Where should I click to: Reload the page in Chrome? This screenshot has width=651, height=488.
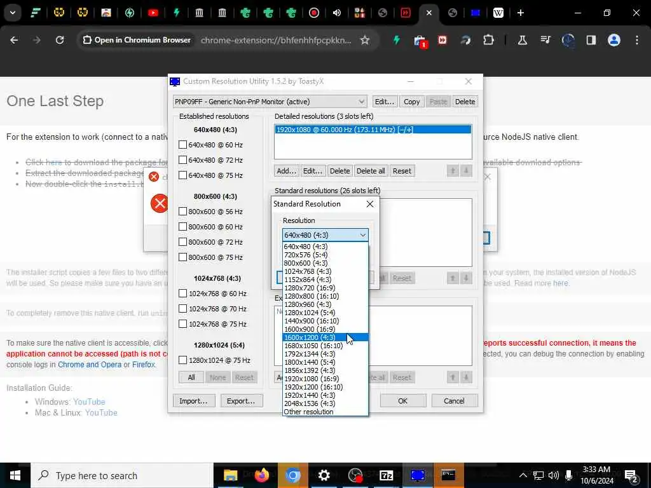click(x=60, y=40)
